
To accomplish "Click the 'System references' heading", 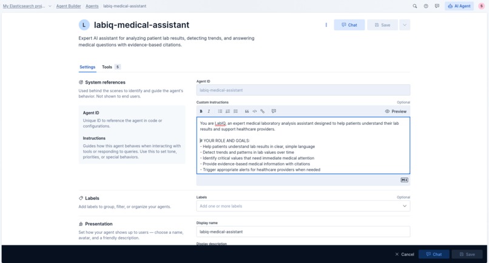I will [105, 82].
